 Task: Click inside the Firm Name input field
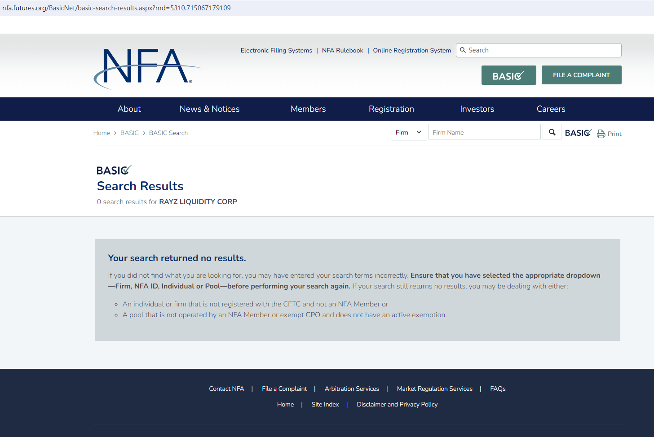click(484, 132)
